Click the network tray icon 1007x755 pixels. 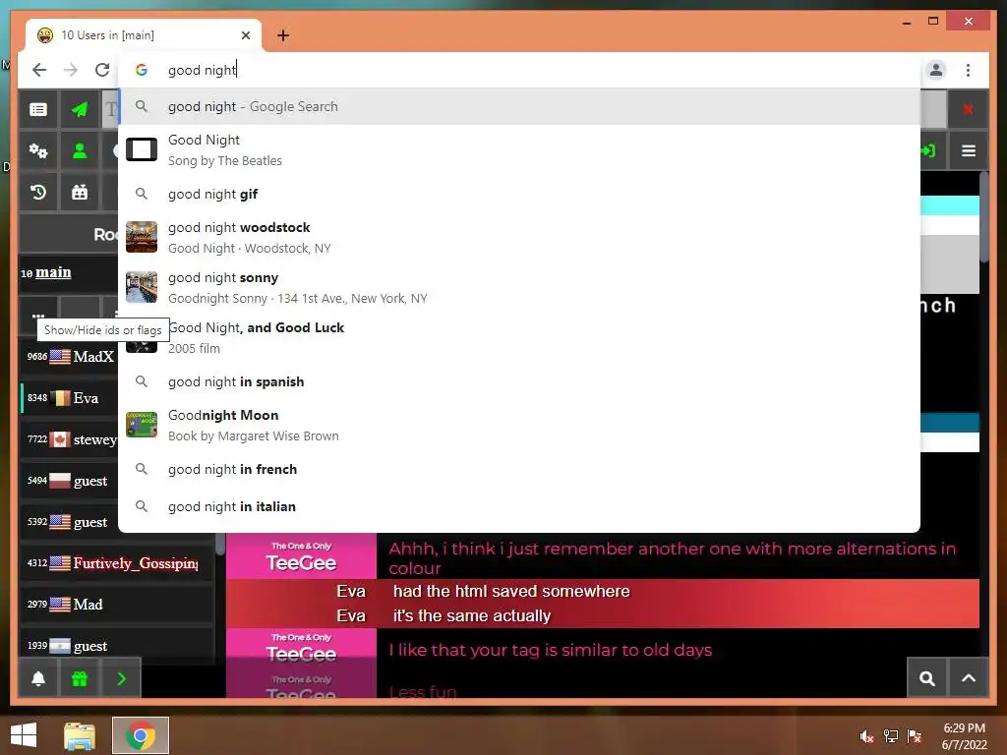(x=891, y=736)
